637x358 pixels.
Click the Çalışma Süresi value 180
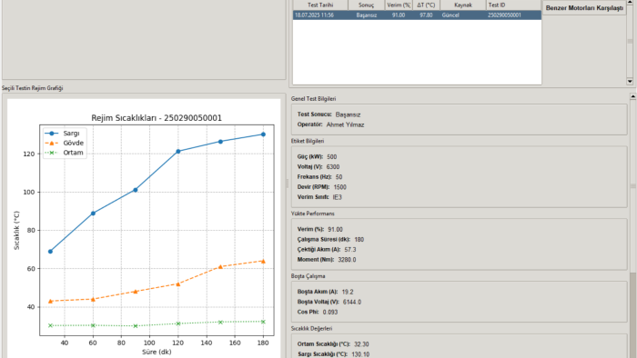click(359, 240)
